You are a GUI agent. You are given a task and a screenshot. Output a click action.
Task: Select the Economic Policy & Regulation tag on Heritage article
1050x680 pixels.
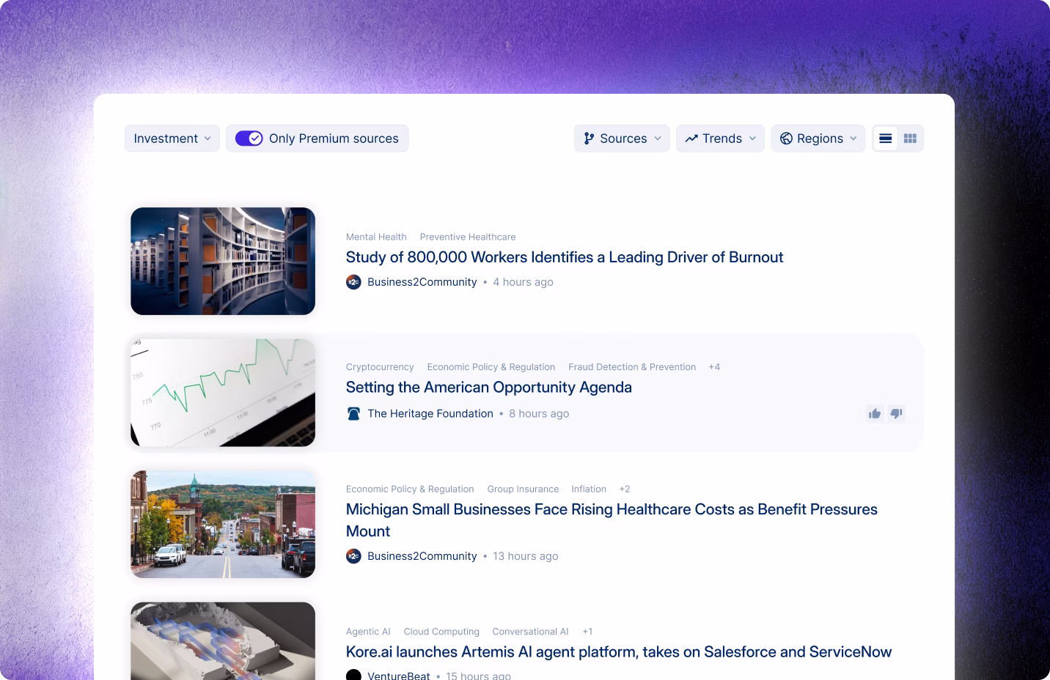[x=491, y=367]
